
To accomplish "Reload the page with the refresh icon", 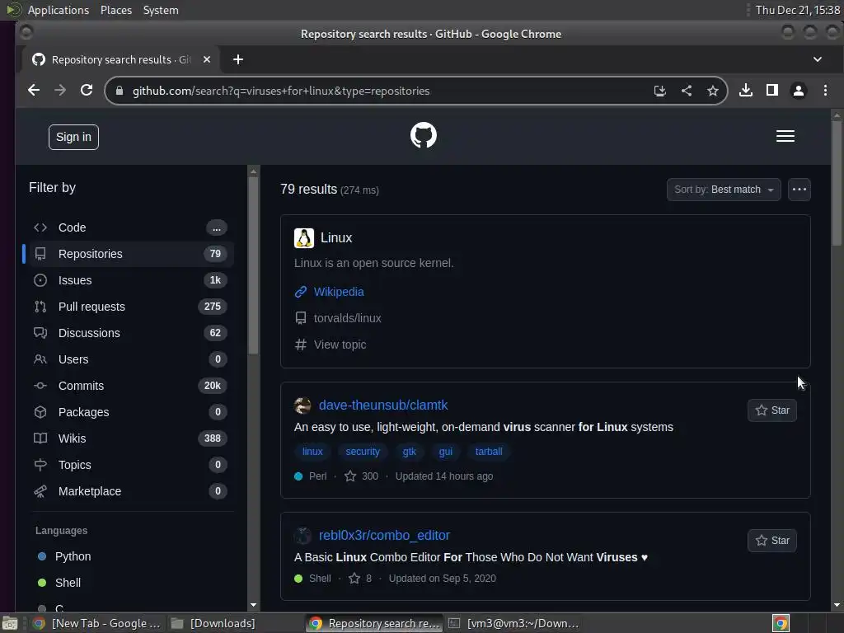I will [87, 91].
